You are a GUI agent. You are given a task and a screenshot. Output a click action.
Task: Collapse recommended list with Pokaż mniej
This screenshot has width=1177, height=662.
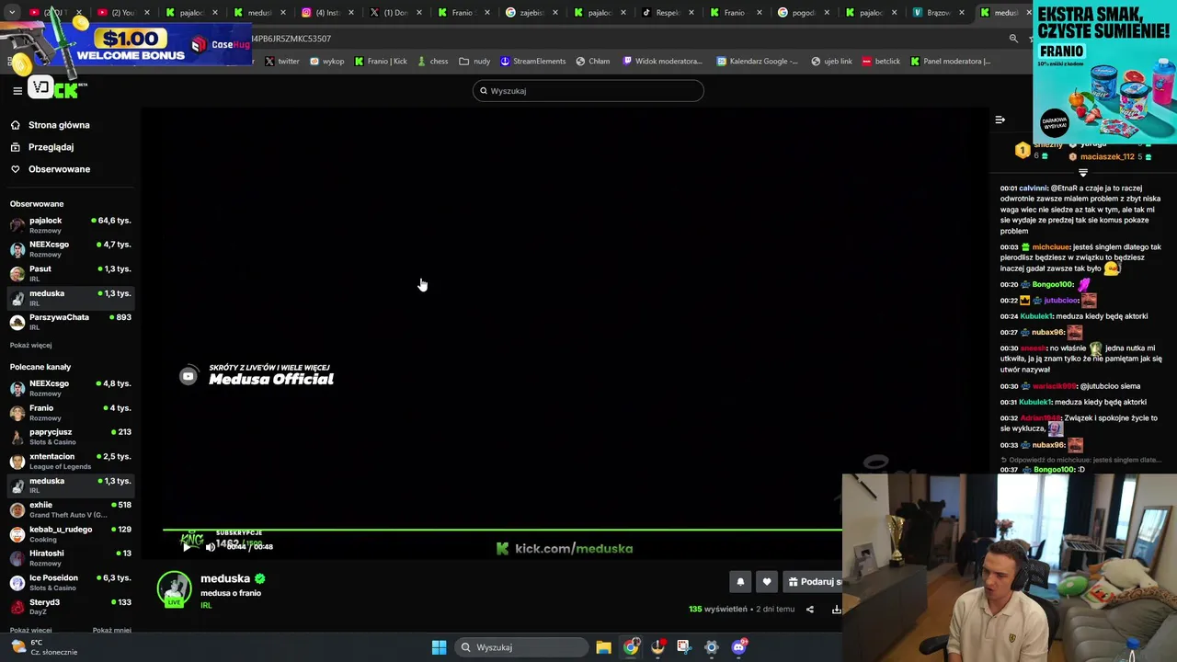coord(111,631)
